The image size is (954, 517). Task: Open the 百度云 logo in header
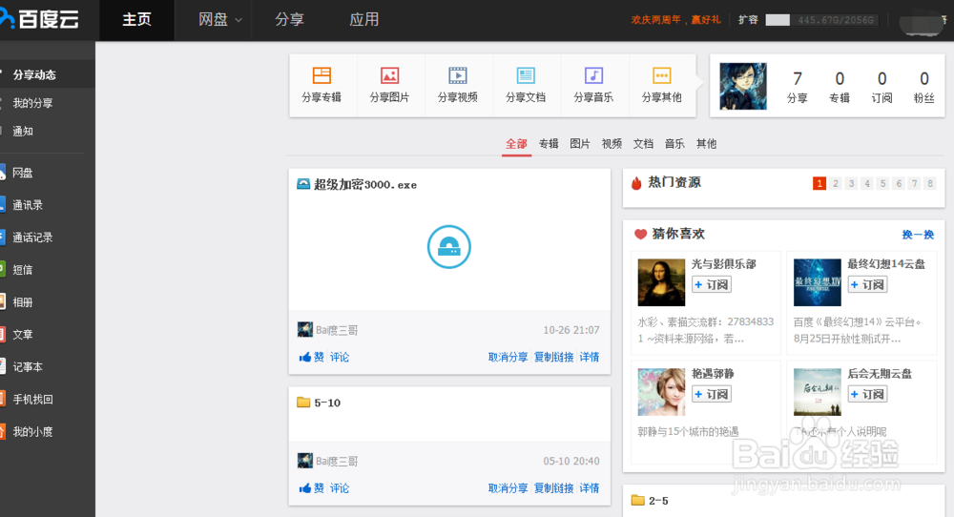39,19
